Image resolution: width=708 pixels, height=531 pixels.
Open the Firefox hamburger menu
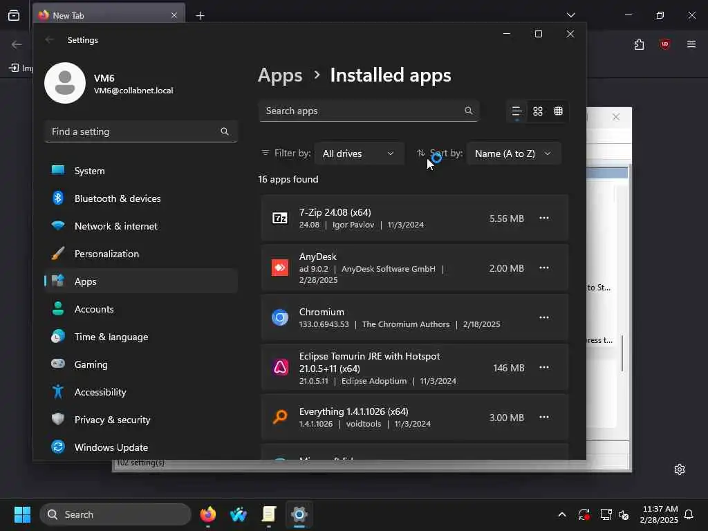pos(691,44)
